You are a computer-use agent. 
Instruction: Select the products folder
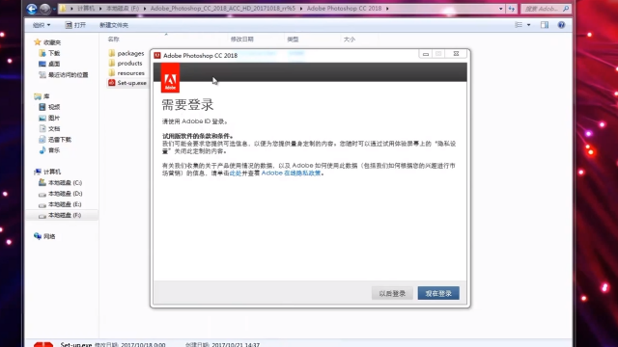(x=126, y=63)
